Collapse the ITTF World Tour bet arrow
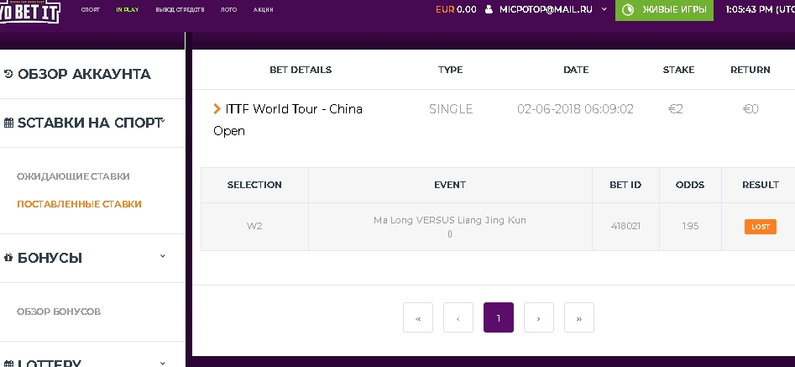795x367 pixels. click(217, 108)
